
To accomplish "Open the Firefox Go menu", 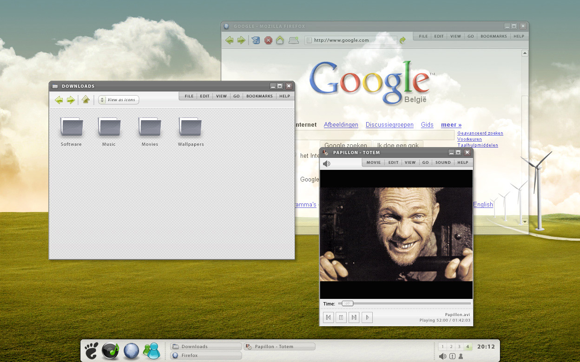I will tap(471, 36).
